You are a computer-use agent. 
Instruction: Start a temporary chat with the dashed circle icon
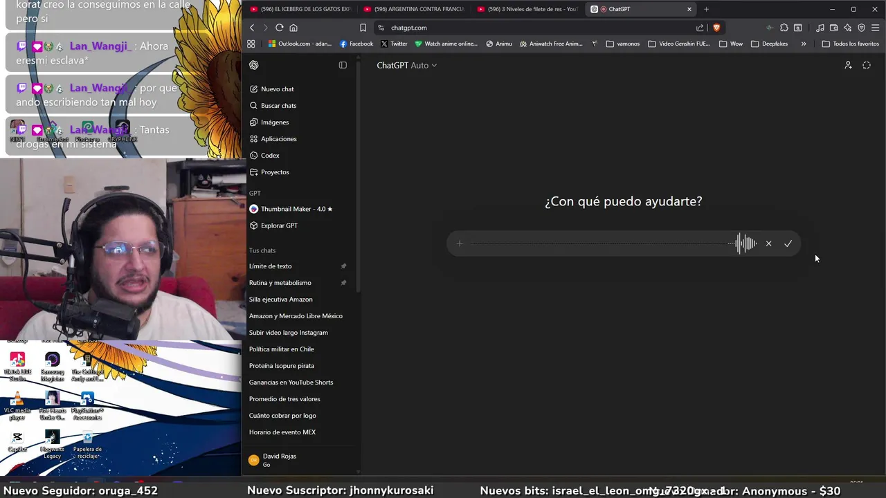click(867, 65)
